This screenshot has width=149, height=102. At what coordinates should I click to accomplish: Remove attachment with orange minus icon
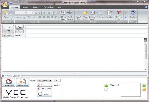144,90
